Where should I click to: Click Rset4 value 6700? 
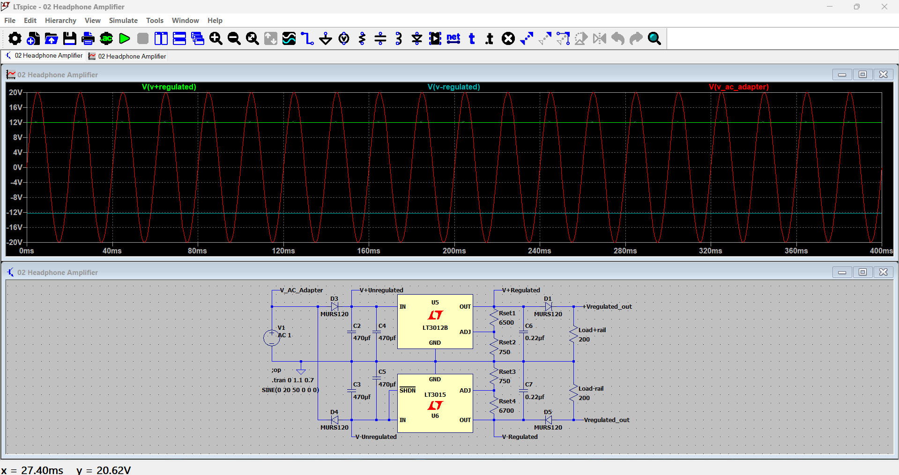(x=506, y=411)
